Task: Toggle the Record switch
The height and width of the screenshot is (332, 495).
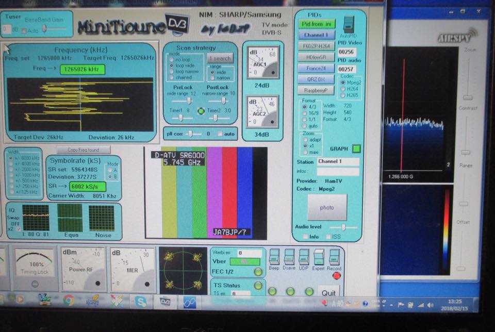Action: [334, 256]
